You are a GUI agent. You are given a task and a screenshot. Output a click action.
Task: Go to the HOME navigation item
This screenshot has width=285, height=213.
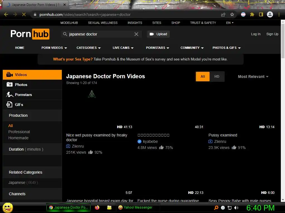click(20, 48)
